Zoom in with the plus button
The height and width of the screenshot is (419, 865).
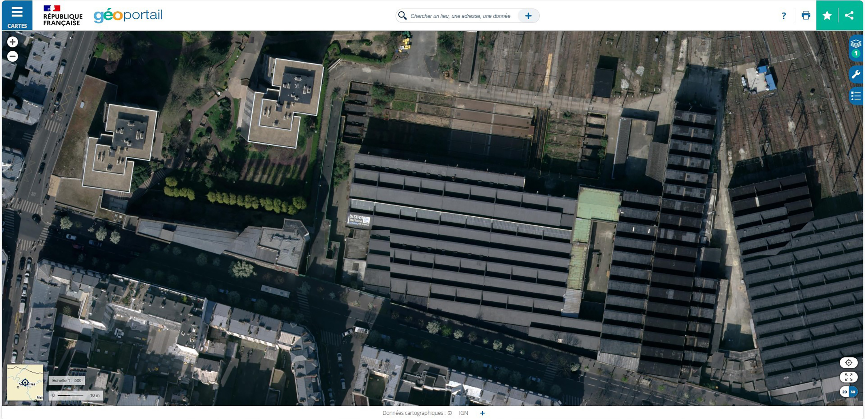pos(13,42)
